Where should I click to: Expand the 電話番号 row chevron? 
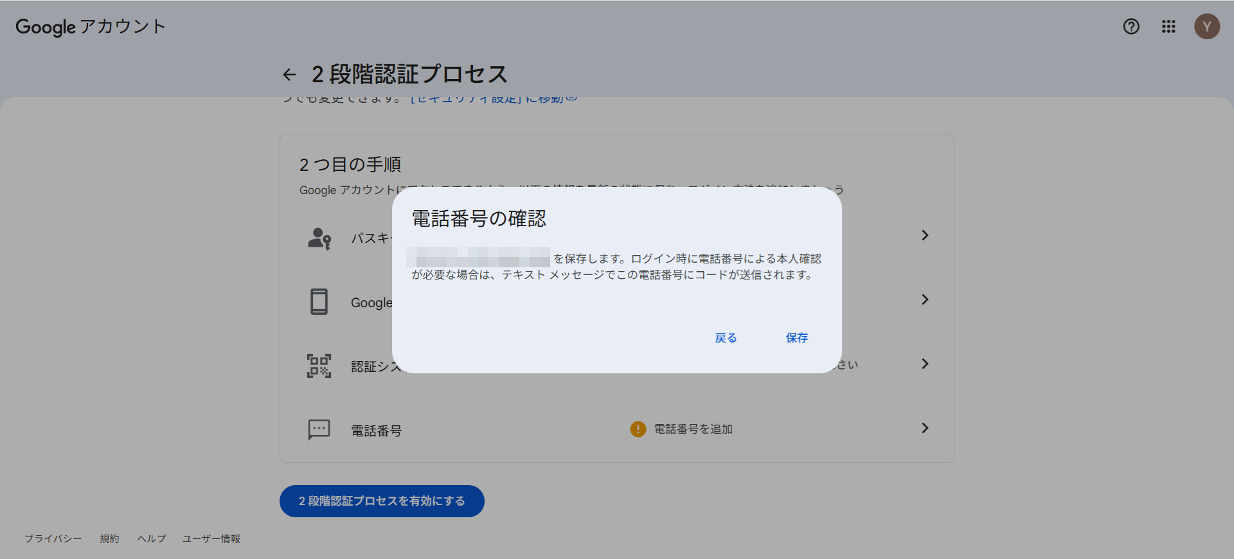click(924, 428)
